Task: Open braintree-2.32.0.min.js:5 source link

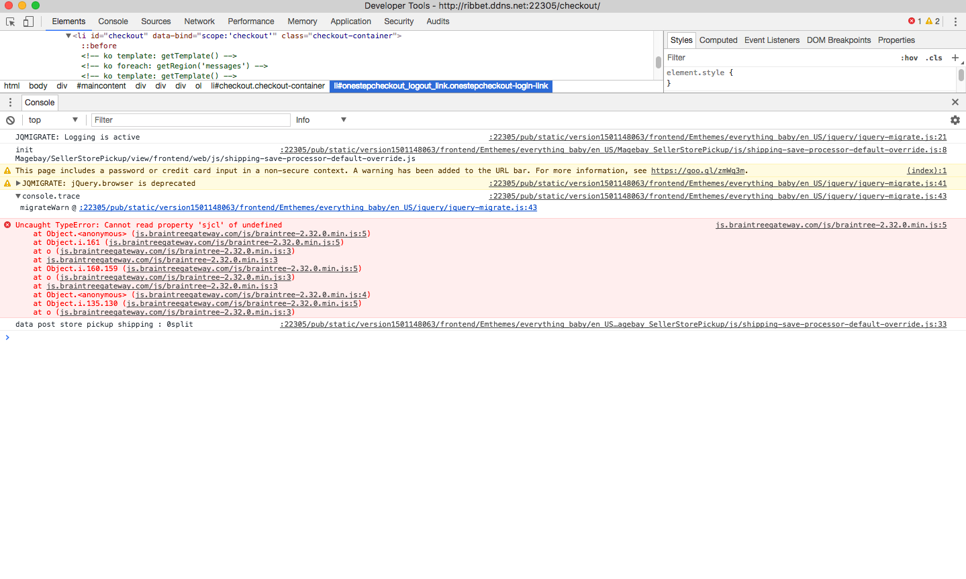Action: (x=831, y=225)
